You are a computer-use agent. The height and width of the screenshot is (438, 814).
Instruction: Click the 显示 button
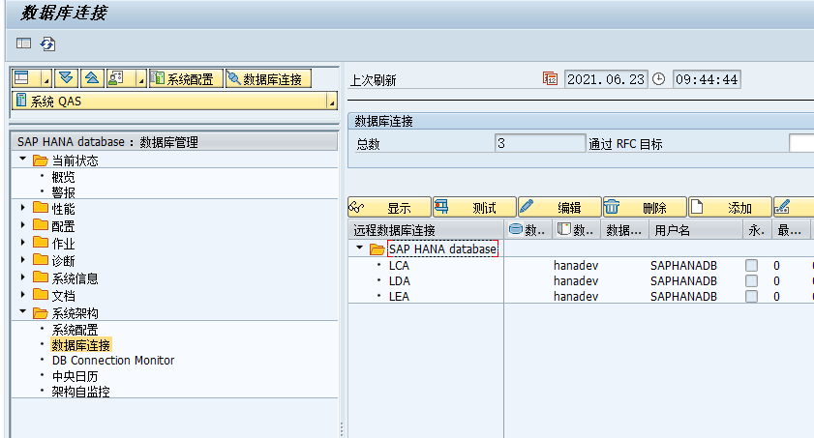389,207
